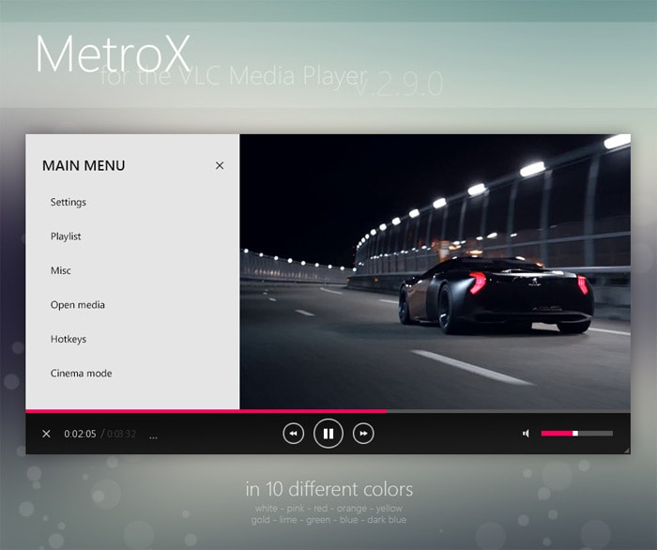Image resolution: width=657 pixels, height=550 pixels.
Task: Open the three-dots more options
Action: [153, 436]
